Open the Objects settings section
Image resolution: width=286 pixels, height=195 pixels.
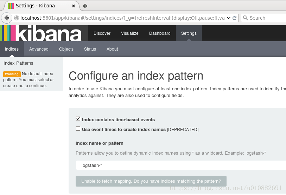pos(66,49)
